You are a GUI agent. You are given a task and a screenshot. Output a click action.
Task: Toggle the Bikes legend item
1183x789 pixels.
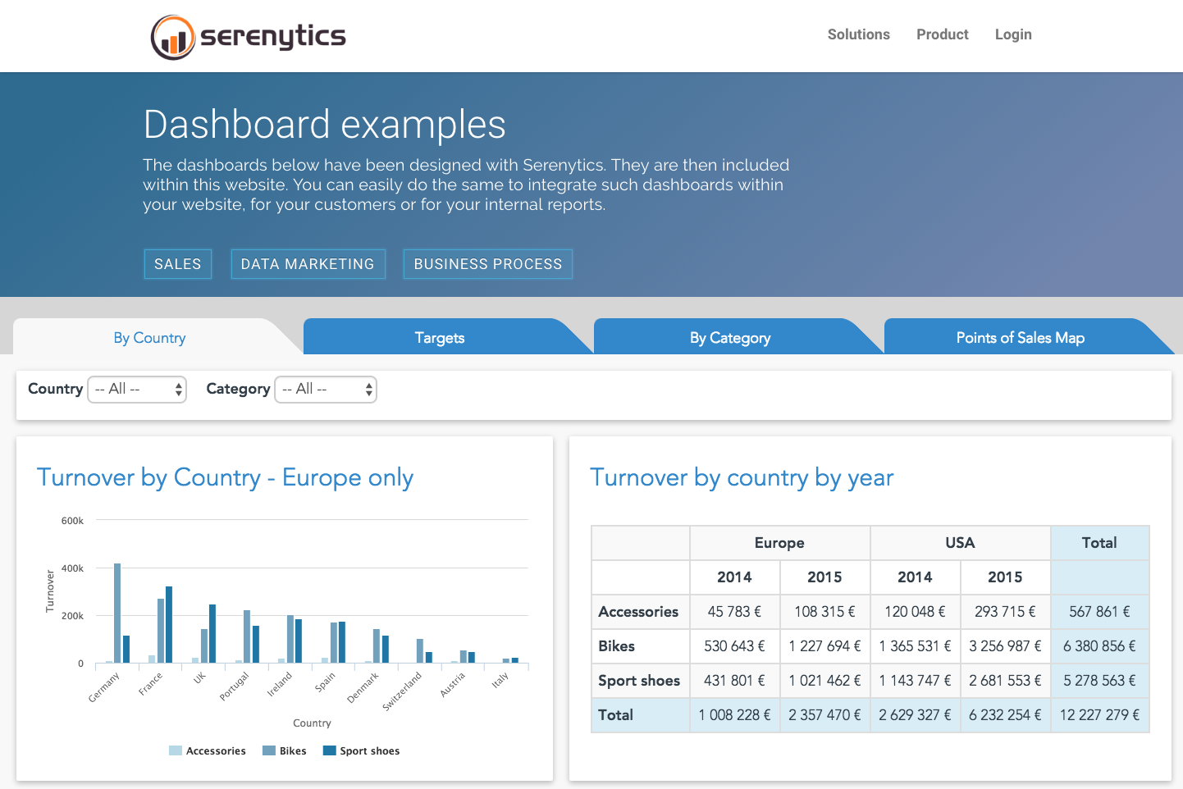pos(284,750)
